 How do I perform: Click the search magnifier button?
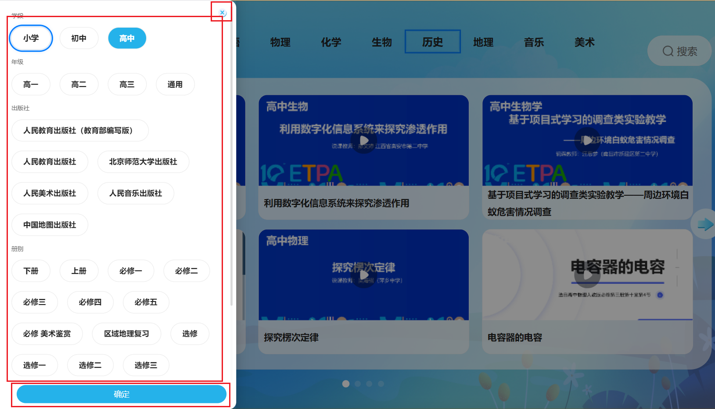(679, 51)
